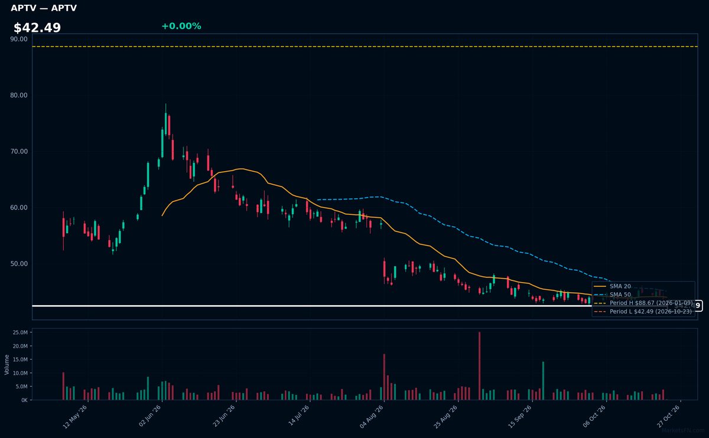The image size is (709, 438).
Task: Click the vertical Volume axis title
Action: tap(6, 364)
